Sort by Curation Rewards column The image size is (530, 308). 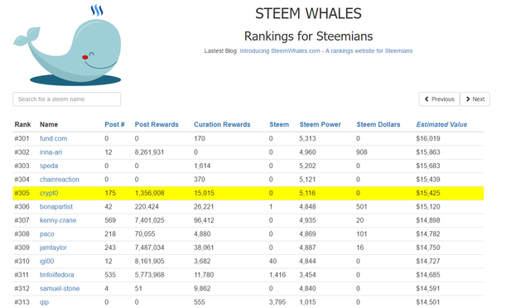[x=222, y=124]
